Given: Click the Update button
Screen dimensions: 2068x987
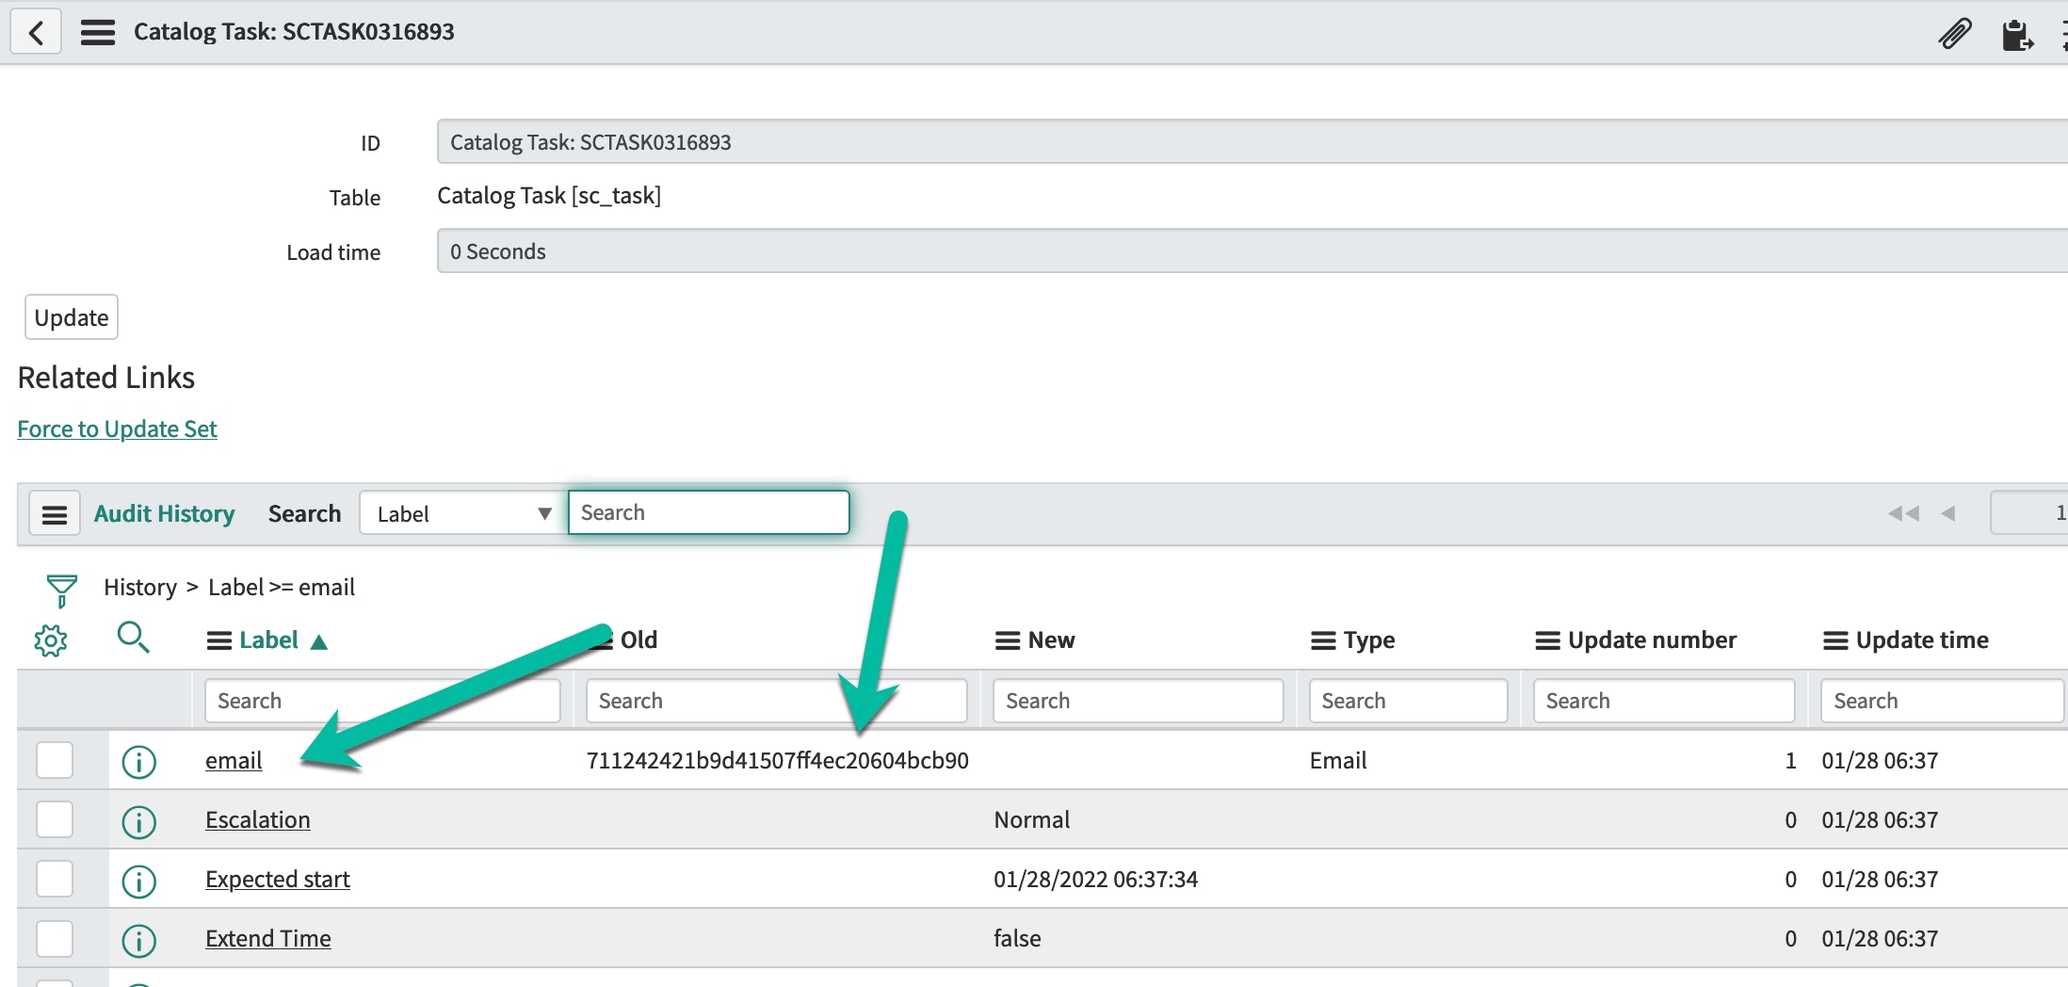Looking at the screenshot, I should (72, 318).
